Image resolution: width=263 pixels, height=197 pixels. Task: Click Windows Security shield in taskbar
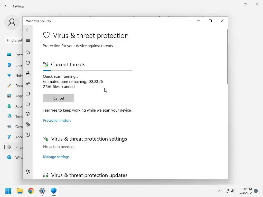pos(53,191)
